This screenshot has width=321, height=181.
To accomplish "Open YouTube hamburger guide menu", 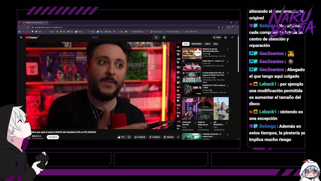I will coord(21,37).
